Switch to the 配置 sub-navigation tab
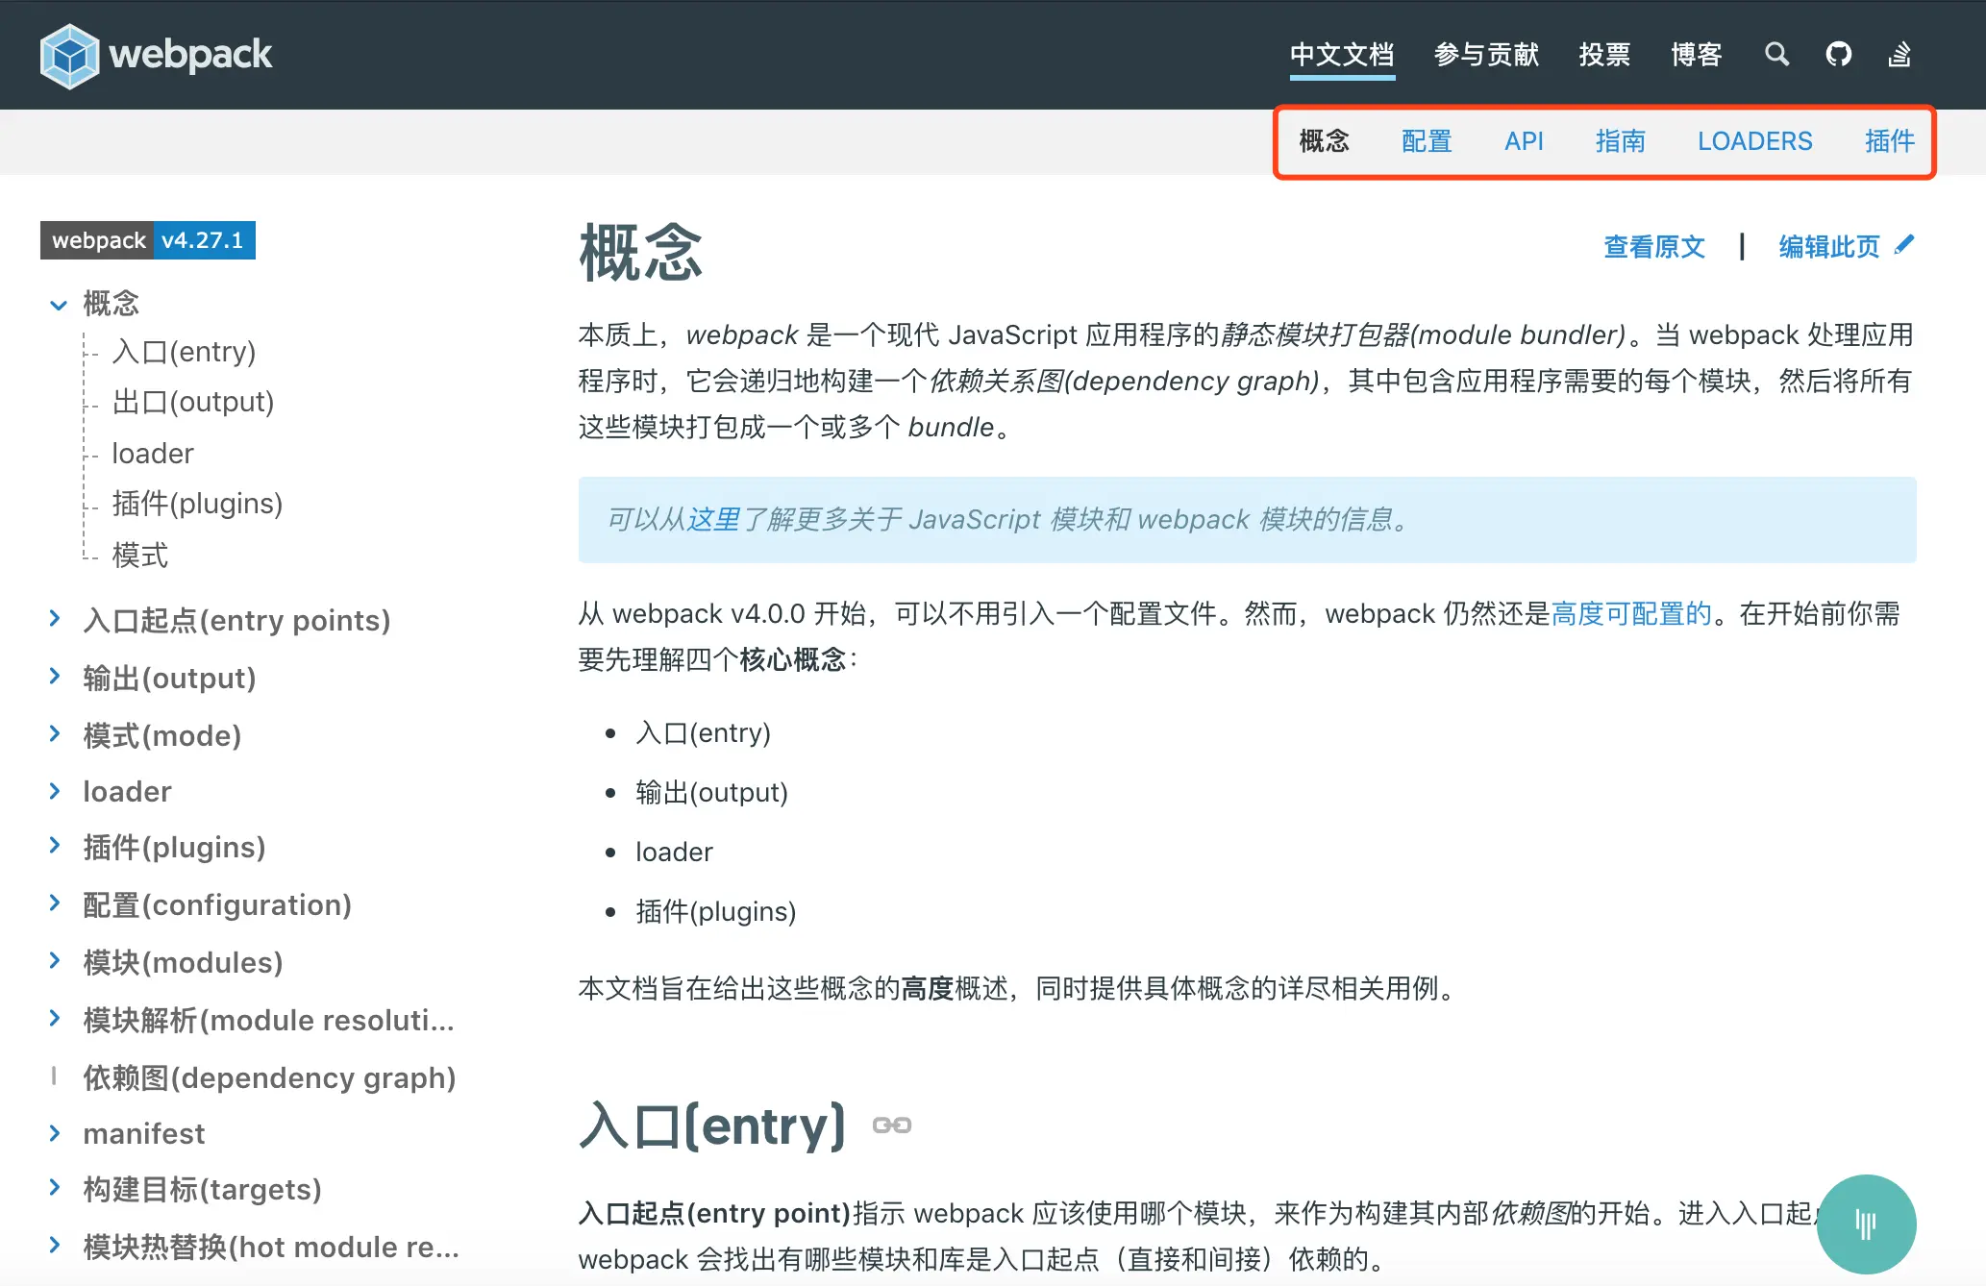1986x1286 pixels. (x=1426, y=141)
